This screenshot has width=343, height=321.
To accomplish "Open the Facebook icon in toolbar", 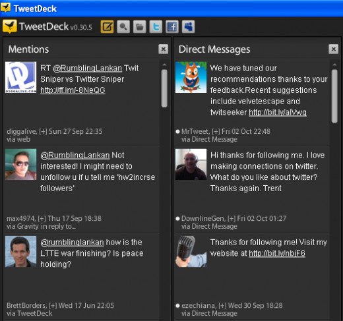I will point(172,27).
